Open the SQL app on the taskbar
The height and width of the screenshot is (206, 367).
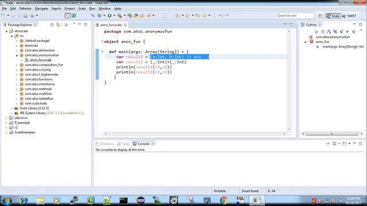(x=240, y=200)
